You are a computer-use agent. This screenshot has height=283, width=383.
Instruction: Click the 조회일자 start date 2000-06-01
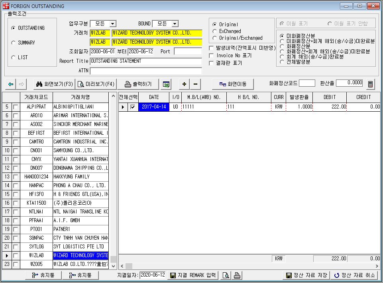pyautogui.click(x=102, y=51)
